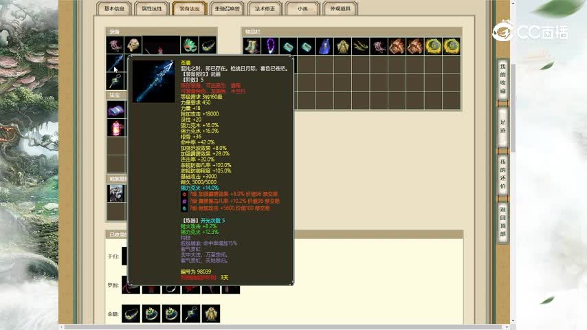Click the 金麟 row label

pos(113,314)
